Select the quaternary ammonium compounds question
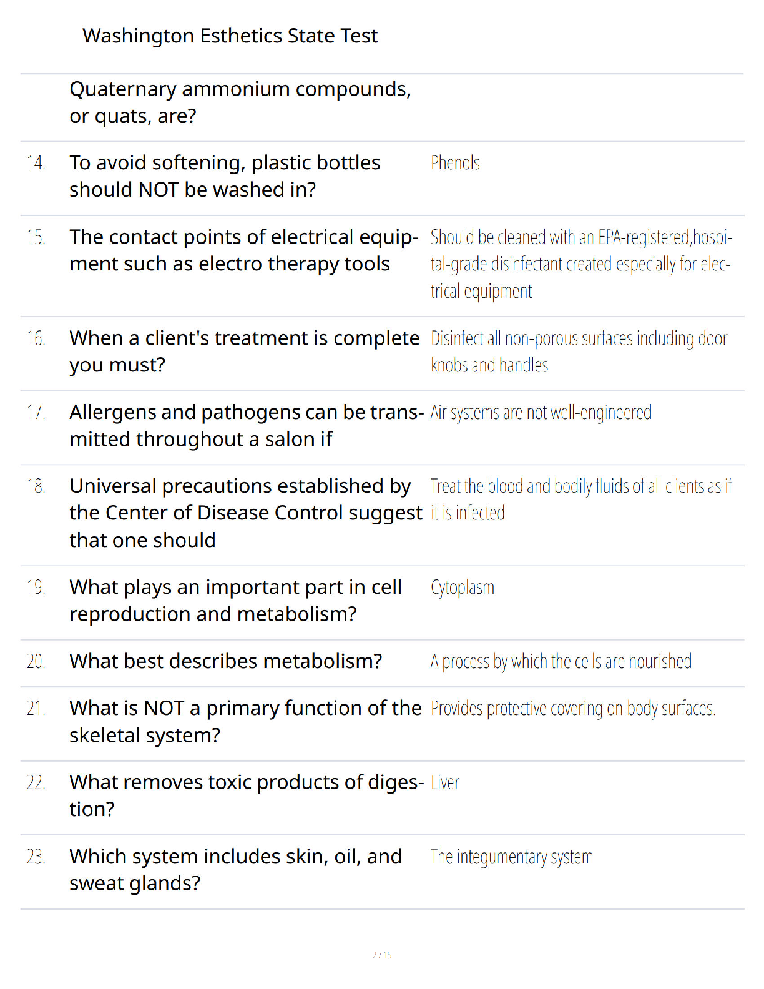The height and width of the screenshot is (989, 764). pyautogui.click(x=240, y=102)
